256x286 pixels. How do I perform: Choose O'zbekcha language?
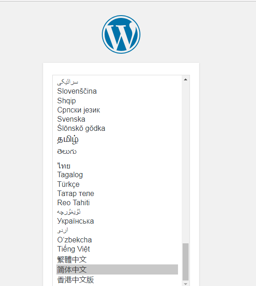click(117, 240)
